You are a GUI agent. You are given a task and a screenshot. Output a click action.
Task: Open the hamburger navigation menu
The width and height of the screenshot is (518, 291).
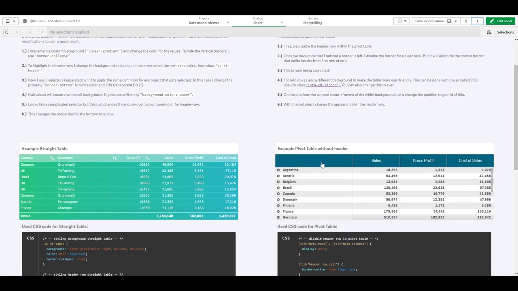10,21
